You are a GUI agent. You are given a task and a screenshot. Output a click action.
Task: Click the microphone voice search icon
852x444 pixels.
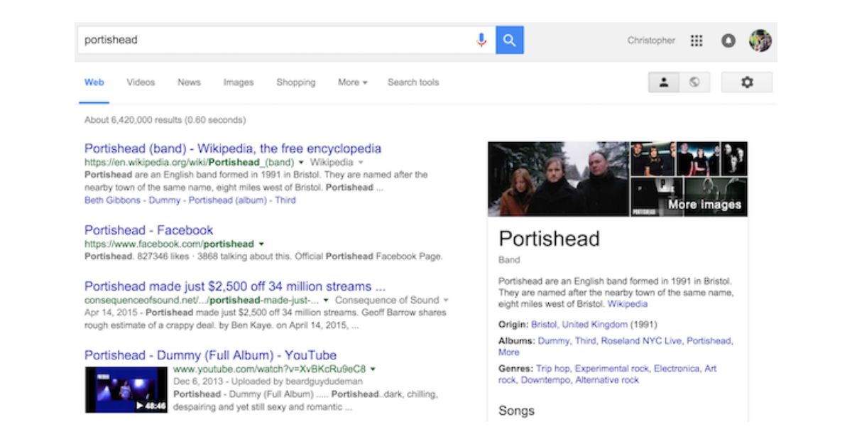481,40
